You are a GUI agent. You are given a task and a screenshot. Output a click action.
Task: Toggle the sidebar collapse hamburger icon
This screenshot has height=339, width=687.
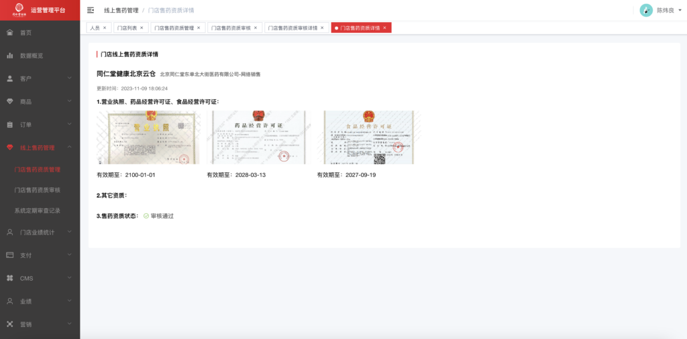point(91,10)
